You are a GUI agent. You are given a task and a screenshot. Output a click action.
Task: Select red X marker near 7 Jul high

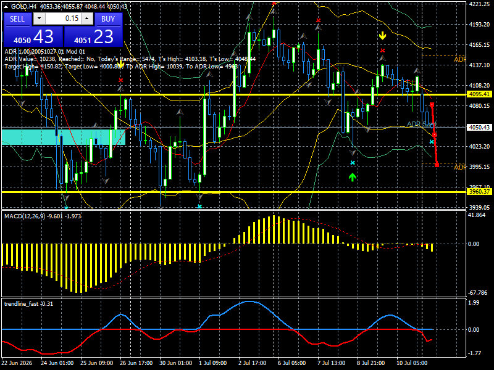pyautogui.click(x=318, y=20)
